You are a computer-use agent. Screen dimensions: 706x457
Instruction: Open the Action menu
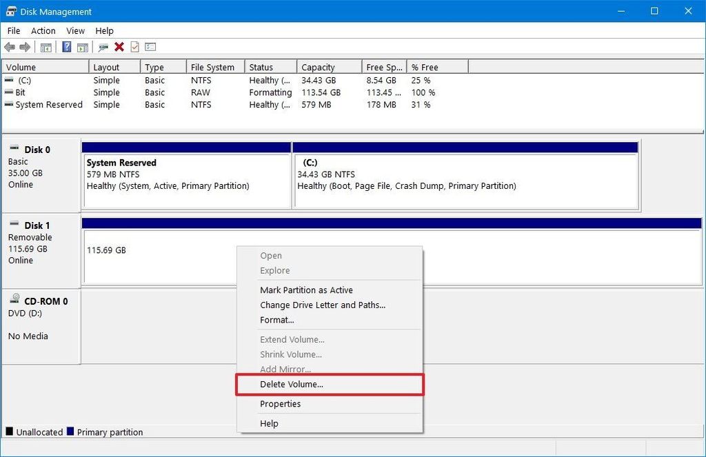[x=43, y=30]
